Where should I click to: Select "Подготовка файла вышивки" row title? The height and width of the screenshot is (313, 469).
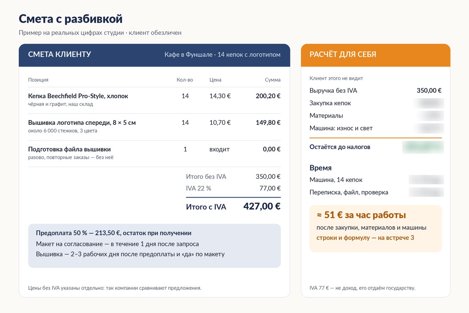[70, 149]
